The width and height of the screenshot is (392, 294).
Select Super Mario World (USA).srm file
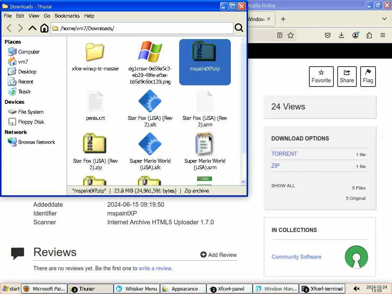[205, 152]
